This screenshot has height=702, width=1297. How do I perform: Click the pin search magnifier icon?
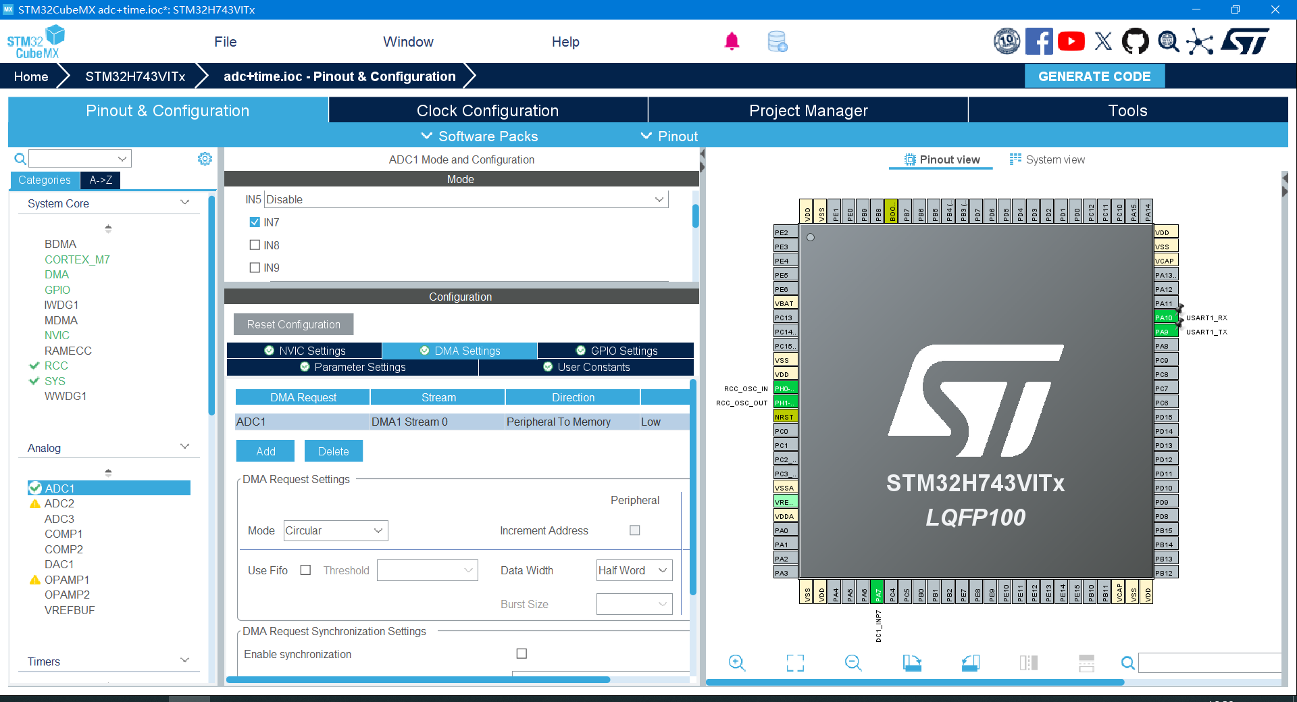pos(1127,663)
